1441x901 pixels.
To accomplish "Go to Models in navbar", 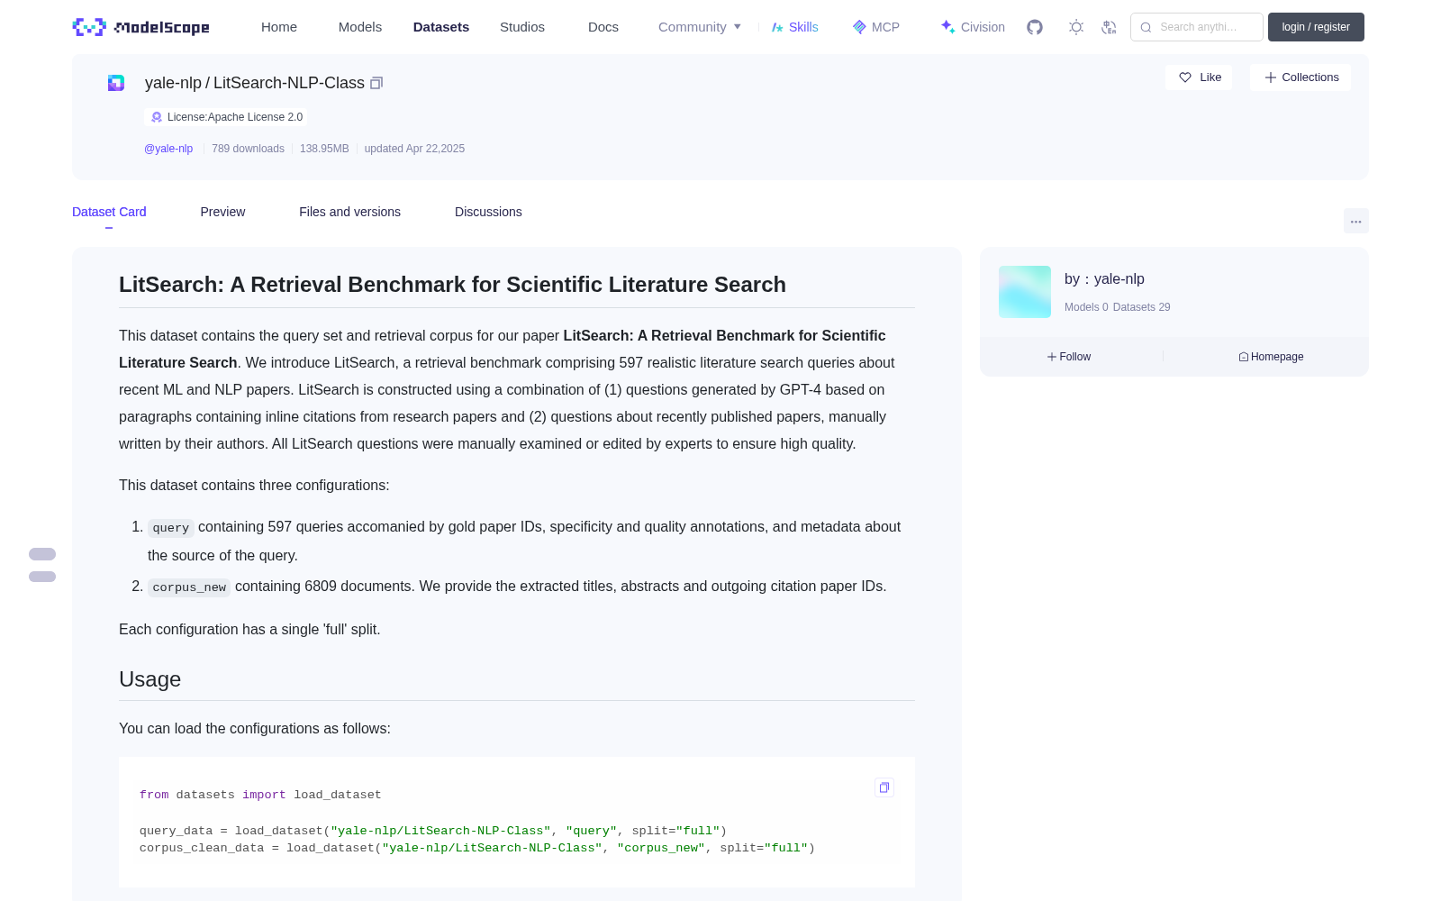I will [360, 27].
